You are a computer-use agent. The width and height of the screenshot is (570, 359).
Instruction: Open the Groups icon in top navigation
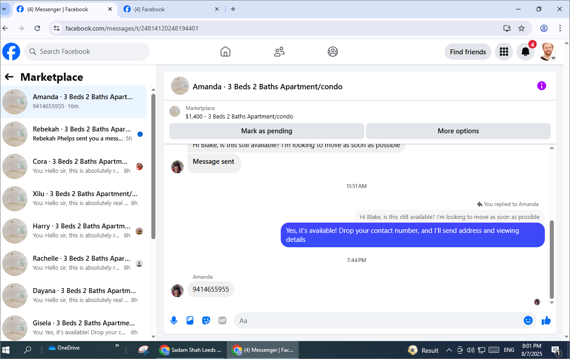pos(333,52)
